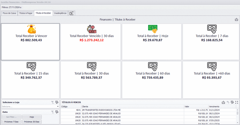Clear filter icon in Selecione a Loja panel
240x125 pixels.
[x=52, y=102]
